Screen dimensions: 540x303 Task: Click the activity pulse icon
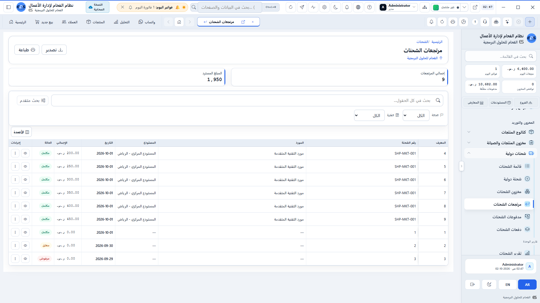[313, 7]
